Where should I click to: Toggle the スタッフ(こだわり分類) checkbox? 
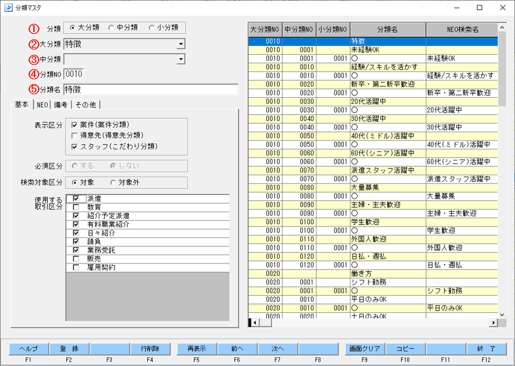tap(75, 147)
